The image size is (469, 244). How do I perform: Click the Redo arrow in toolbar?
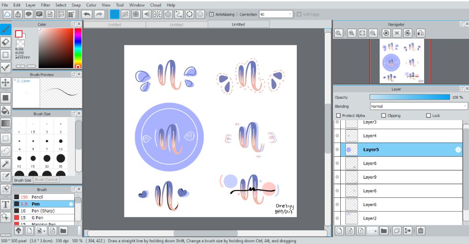99,14
